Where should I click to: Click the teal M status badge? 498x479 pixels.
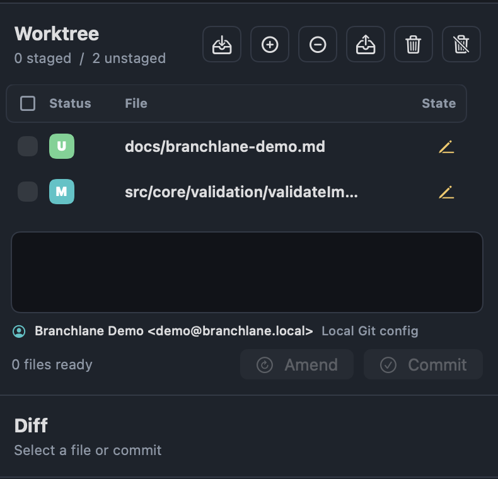(x=62, y=192)
